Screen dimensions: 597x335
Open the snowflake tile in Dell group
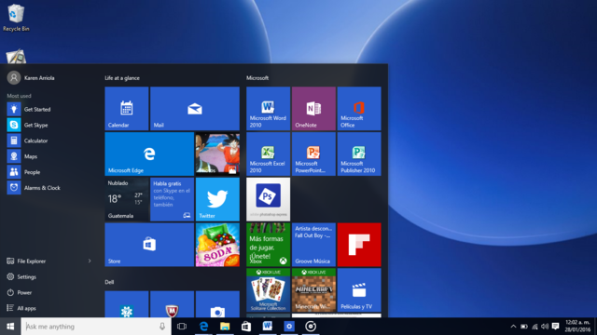coord(127,304)
